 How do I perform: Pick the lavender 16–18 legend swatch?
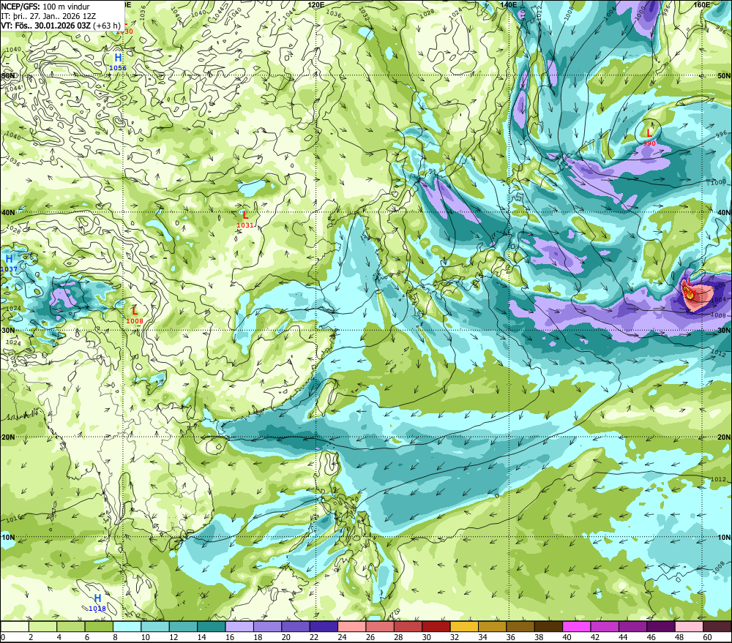click(239, 626)
